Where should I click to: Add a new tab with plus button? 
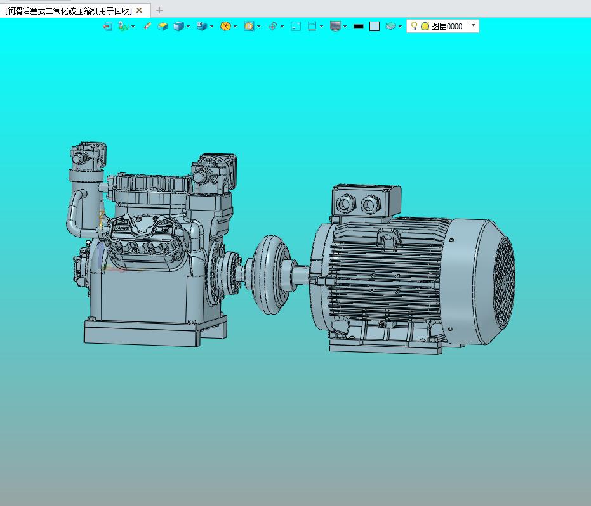click(x=159, y=10)
